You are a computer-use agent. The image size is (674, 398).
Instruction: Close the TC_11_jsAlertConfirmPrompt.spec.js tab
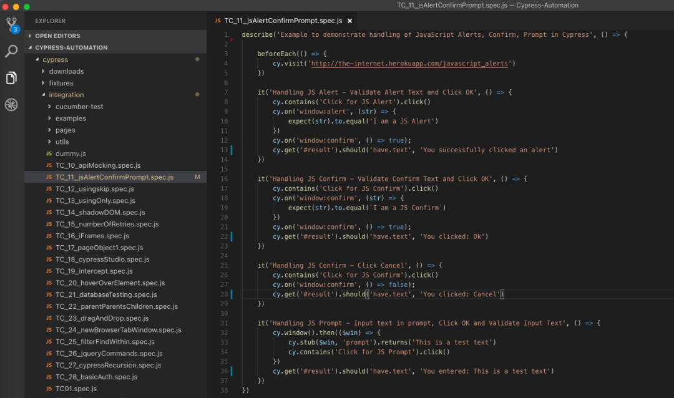349,20
